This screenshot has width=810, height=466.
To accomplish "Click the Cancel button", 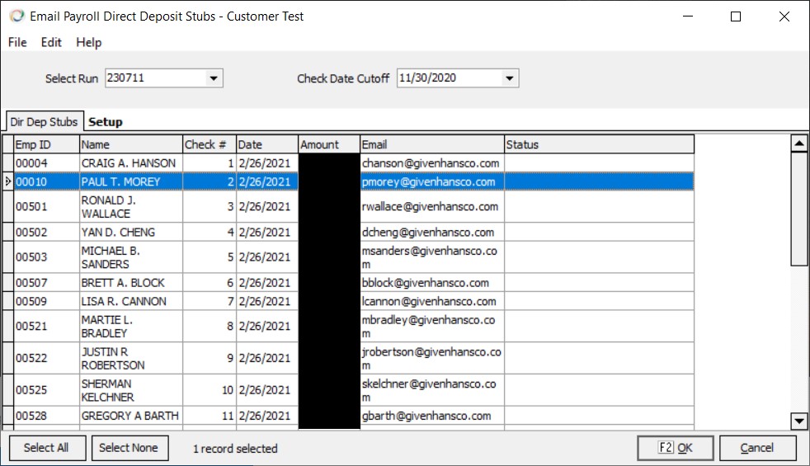I will pyautogui.click(x=757, y=448).
